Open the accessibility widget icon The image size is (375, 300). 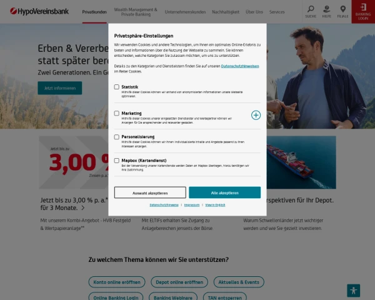tap(354, 291)
